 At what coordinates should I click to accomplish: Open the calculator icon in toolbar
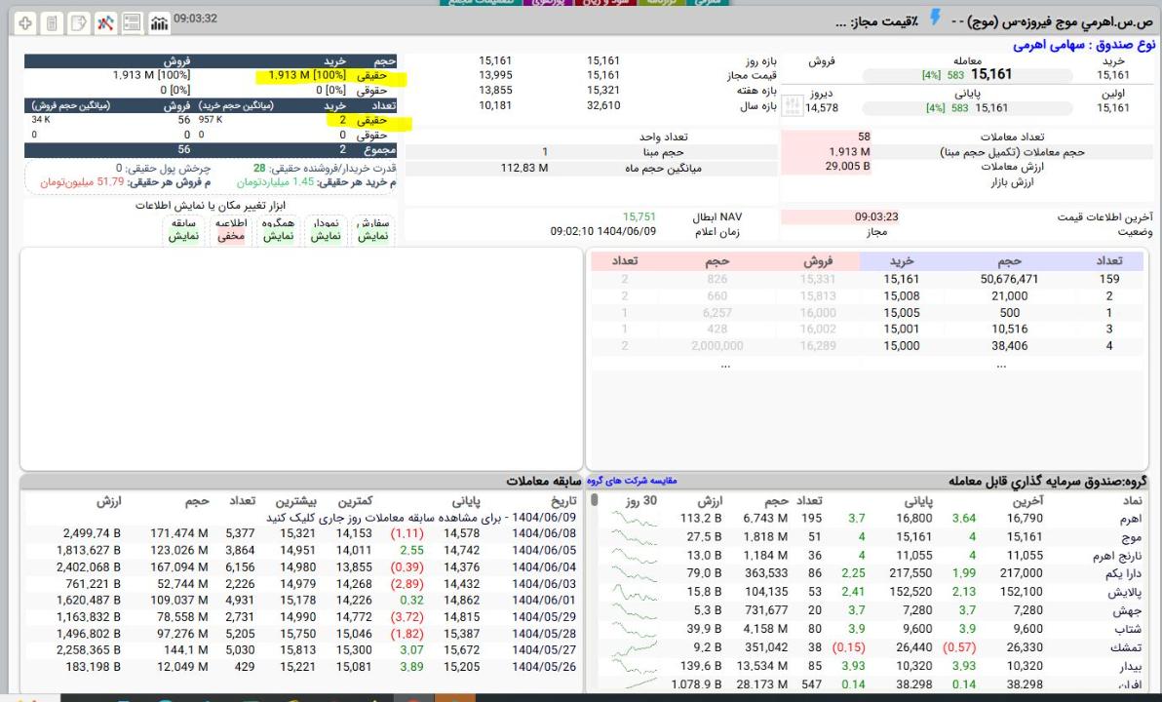(51, 21)
